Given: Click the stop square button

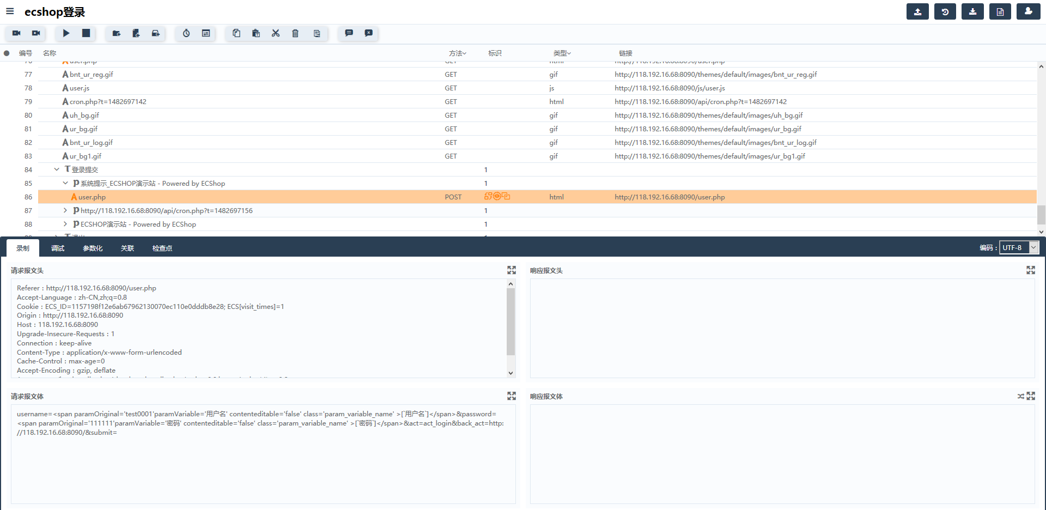Looking at the screenshot, I should tap(86, 33).
